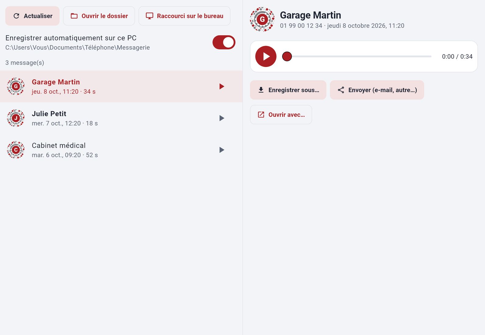Click Garage Martin avatar in message list
This screenshot has height=335, width=485.
(x=16, y=86)
